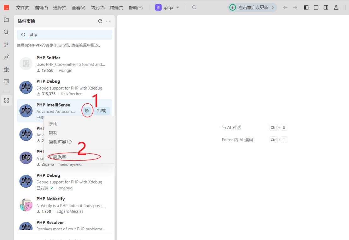Screen dimensions: 349x240
Task: Click the red app logo icon
Action: click(x=6, y=8)
